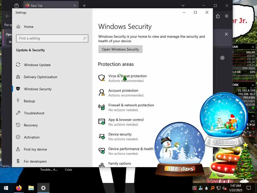257x193 pixels.
Task: Click Firefox back arrow button
Action: point(7,16)
